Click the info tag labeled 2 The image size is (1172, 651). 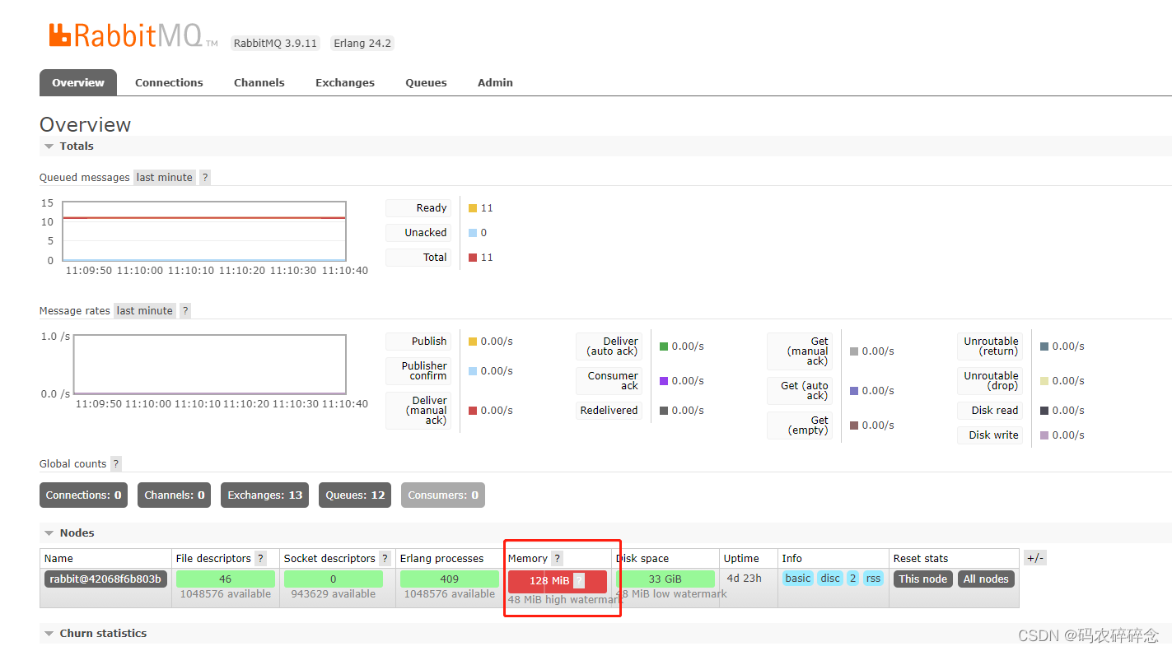tap(853, 579)
